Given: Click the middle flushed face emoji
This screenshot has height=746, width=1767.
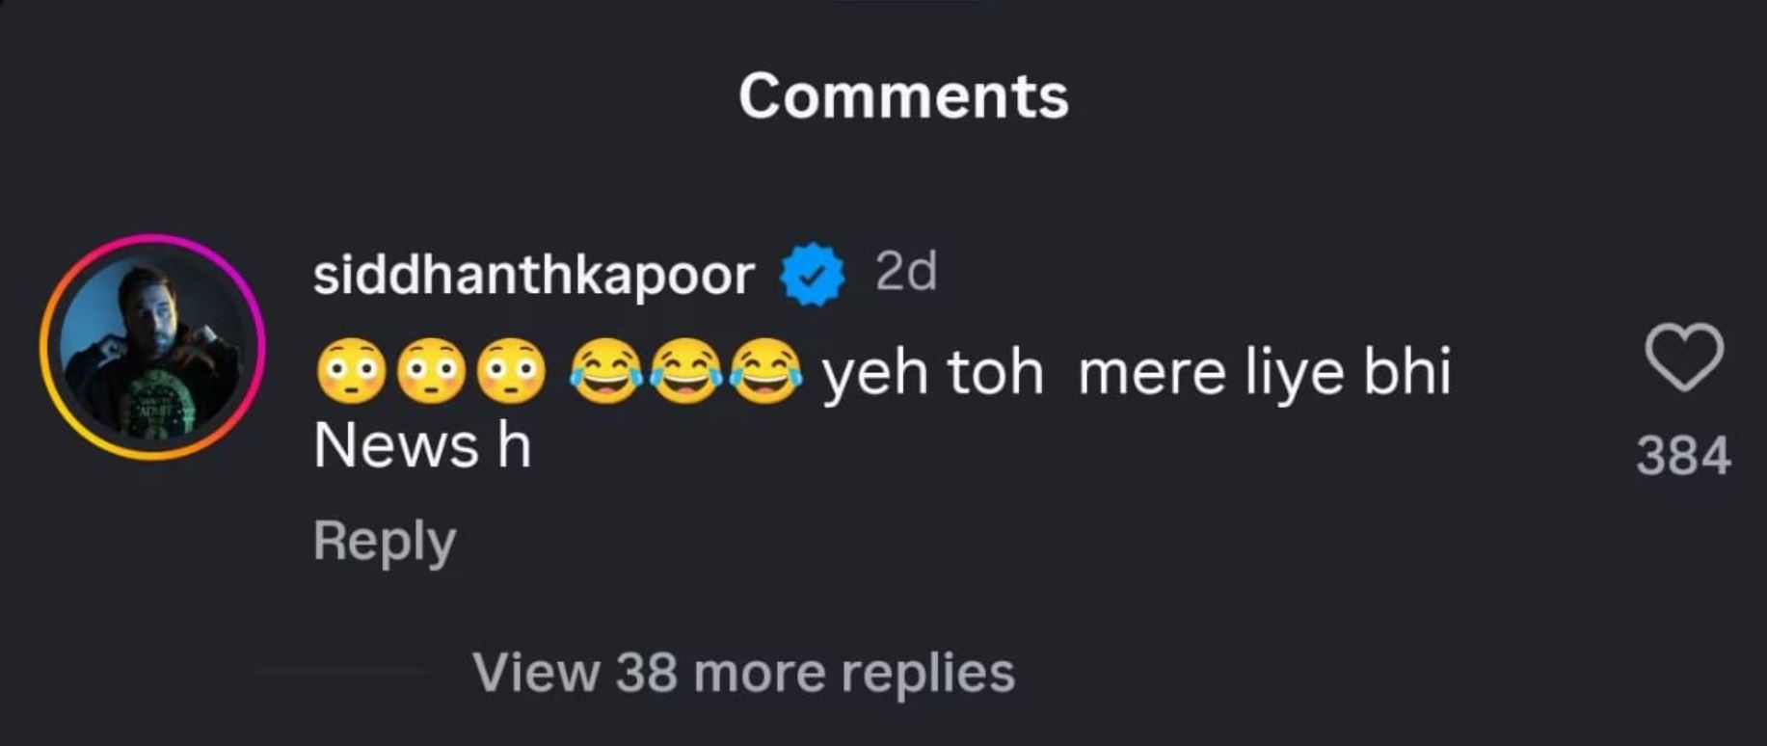Looking at the screenshot, I should tap(432, 371).
